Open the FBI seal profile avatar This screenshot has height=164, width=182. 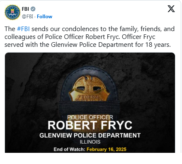coord(12,12)
